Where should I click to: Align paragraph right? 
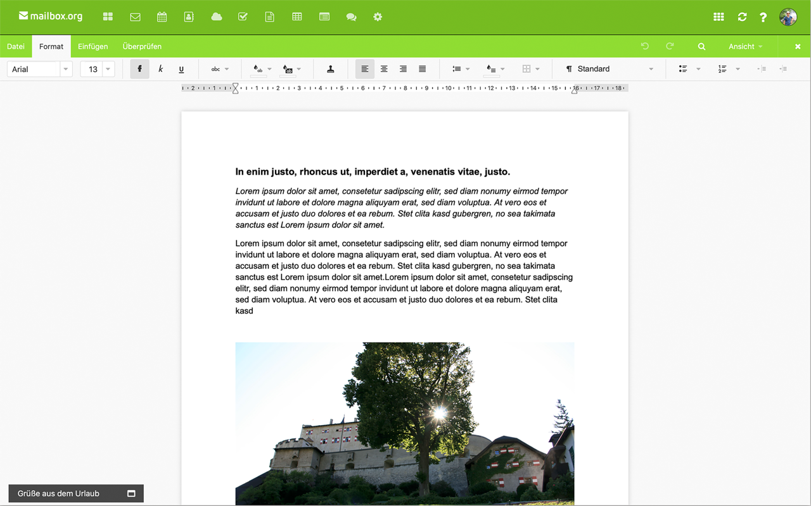tap(403, 69)
